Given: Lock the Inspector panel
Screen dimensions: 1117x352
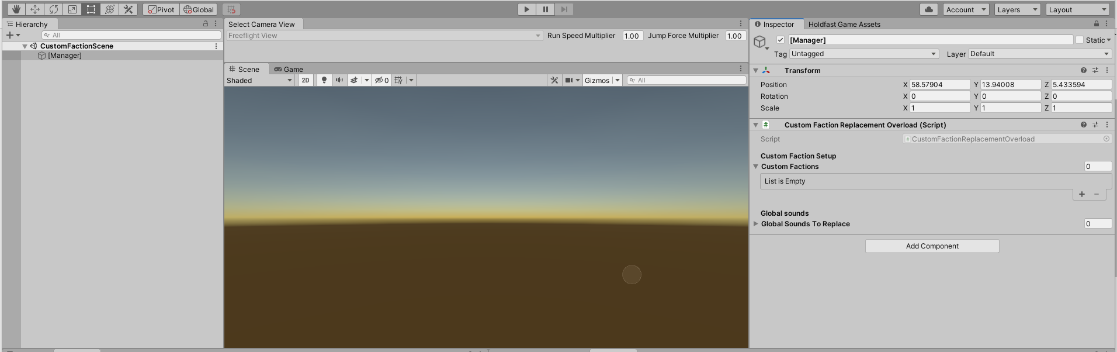Looking at the screenshot, I should pos(1097,24).
